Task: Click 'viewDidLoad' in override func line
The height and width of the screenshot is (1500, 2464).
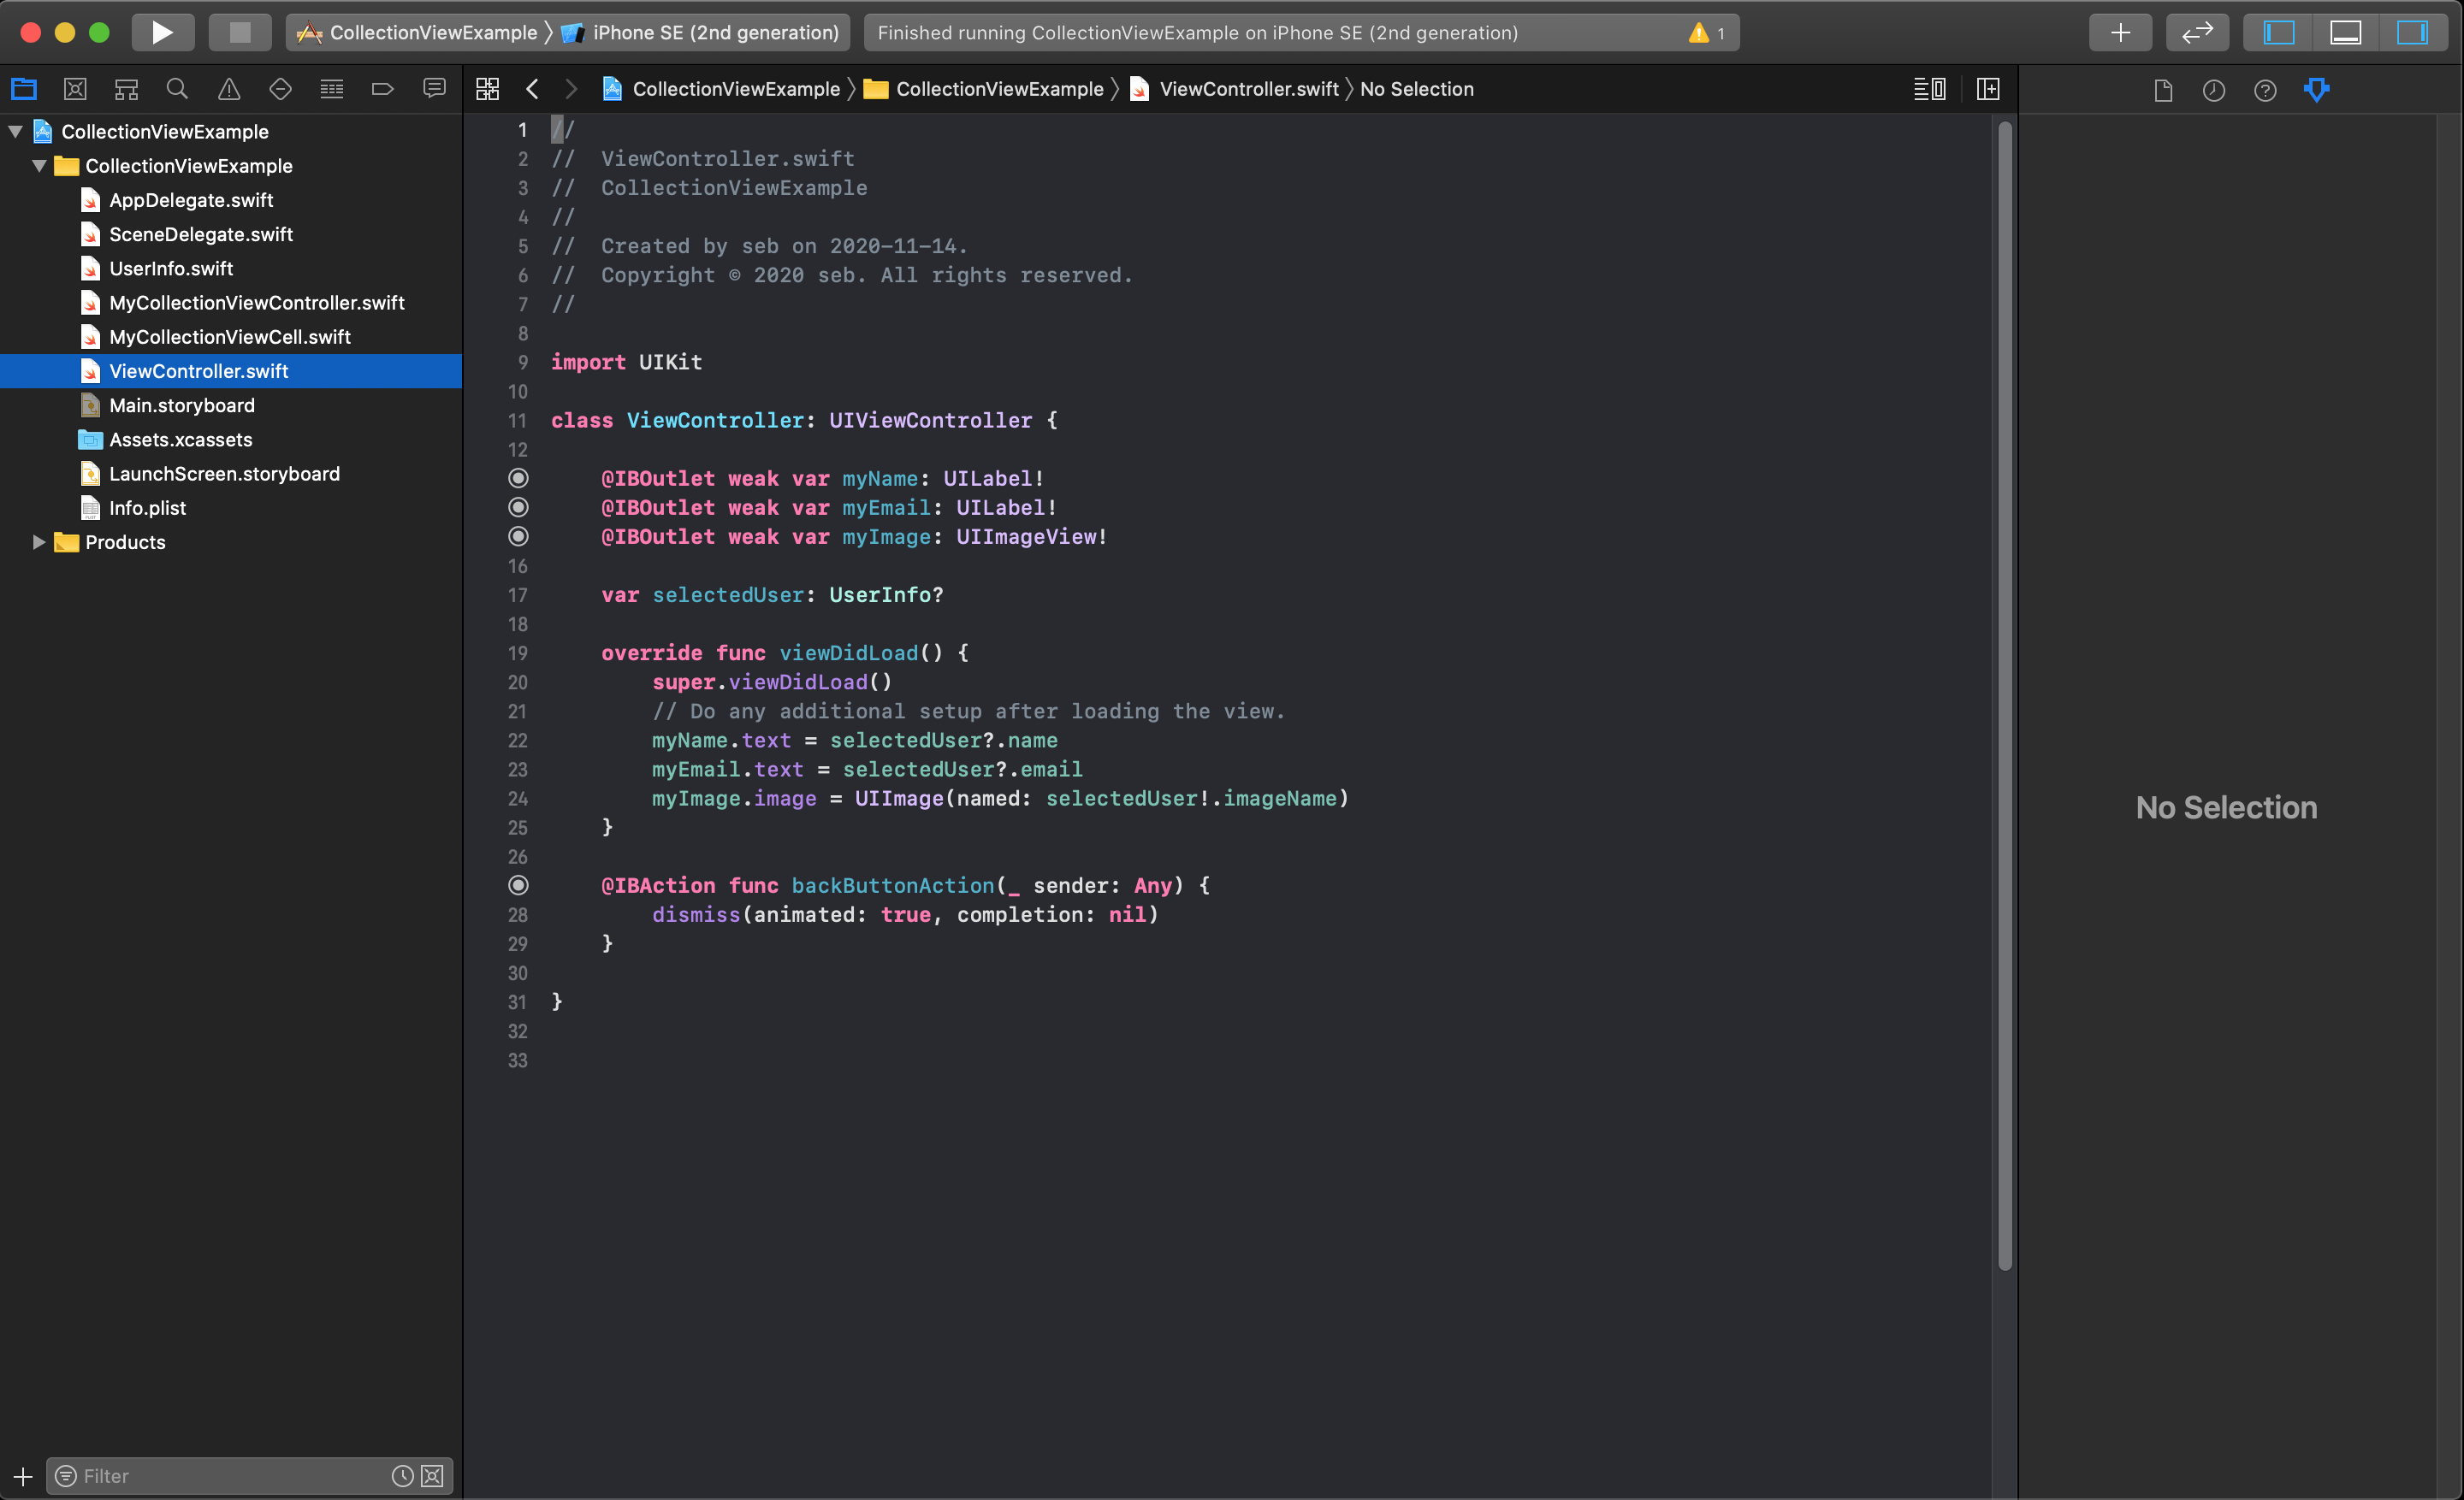Action: pos(848,653)
